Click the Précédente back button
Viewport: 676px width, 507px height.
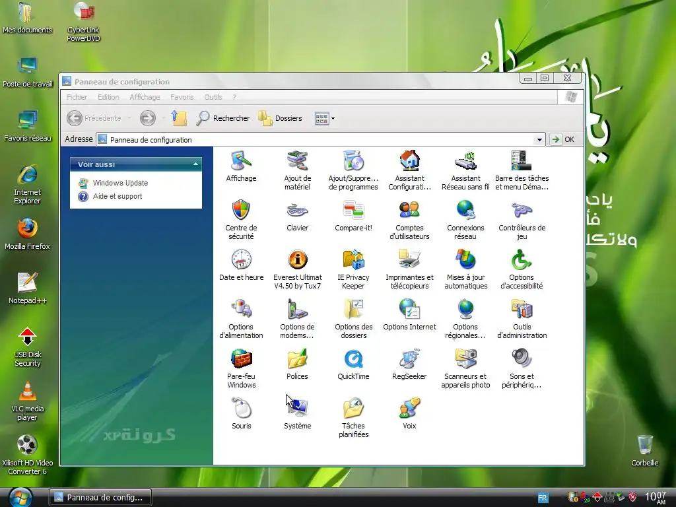point(94,118)
